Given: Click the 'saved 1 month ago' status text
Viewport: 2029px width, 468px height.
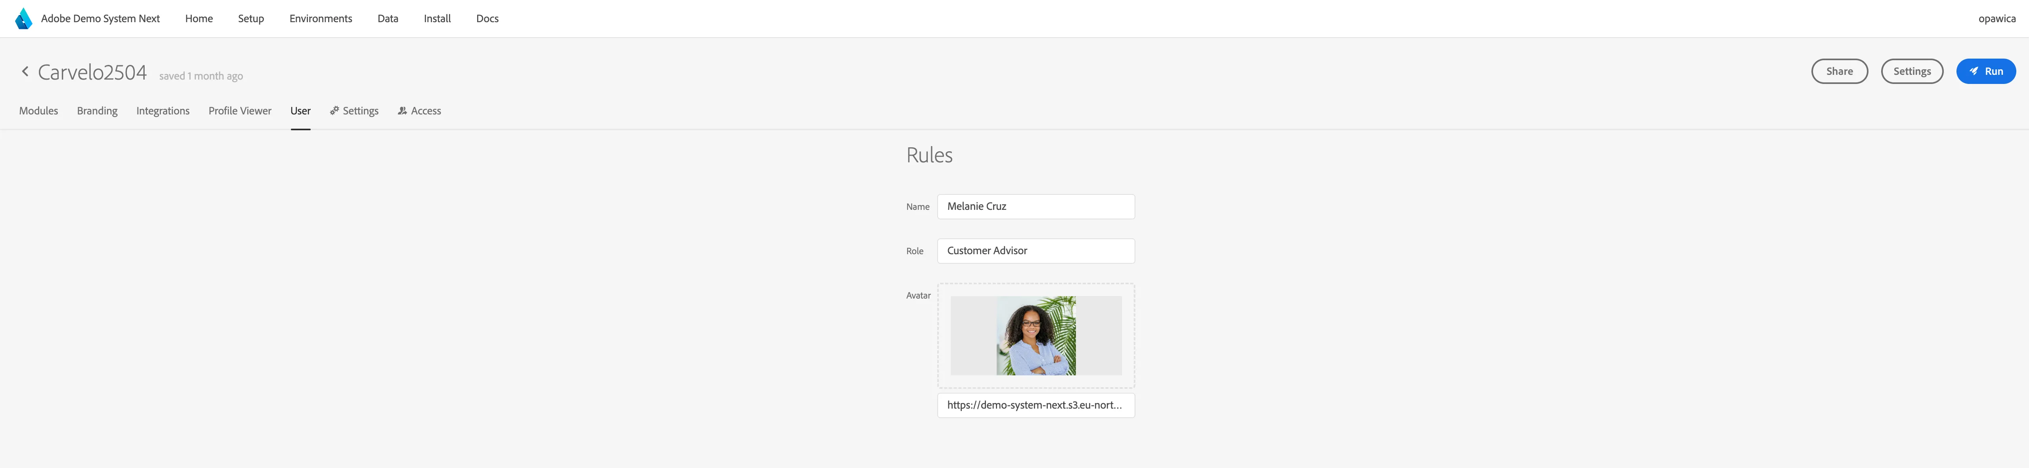Looking at the screenshot, I should [x=201, y=76].
